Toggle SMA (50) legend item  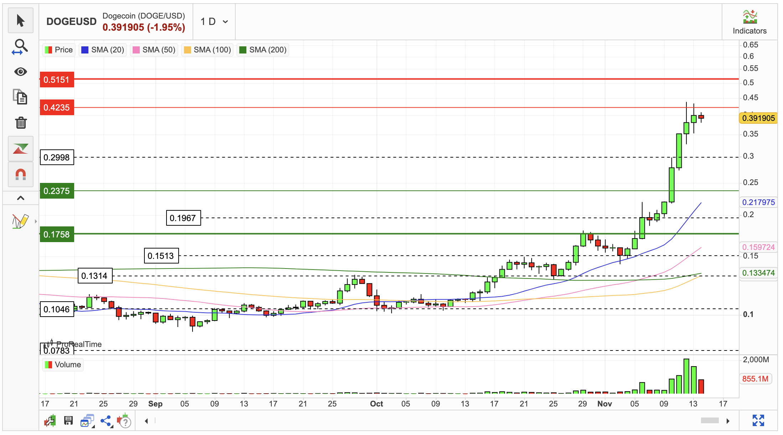click(x=154, y=50)
